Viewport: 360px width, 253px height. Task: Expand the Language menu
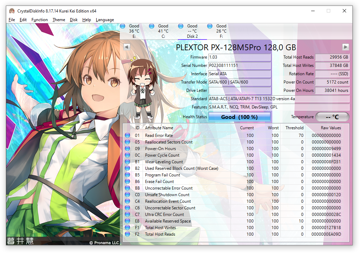[105, 20]
